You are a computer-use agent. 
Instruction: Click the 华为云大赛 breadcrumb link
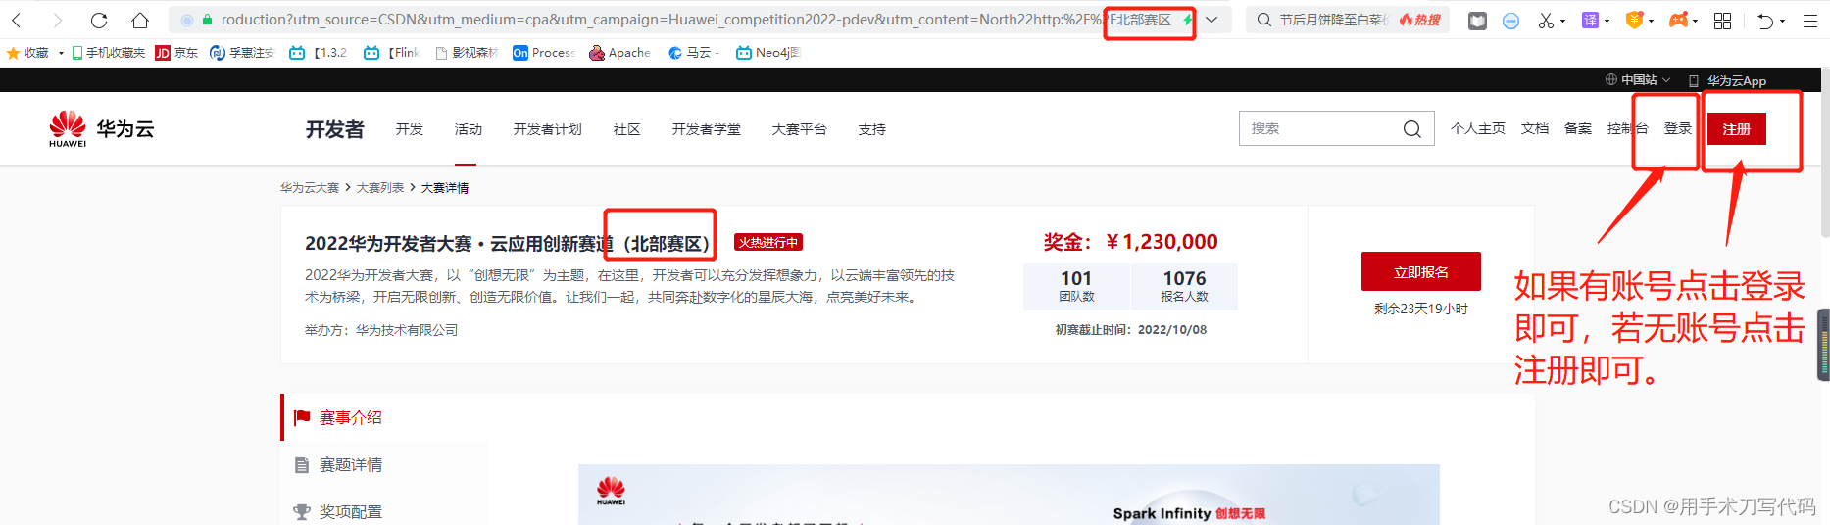click(x=310, y=187)
